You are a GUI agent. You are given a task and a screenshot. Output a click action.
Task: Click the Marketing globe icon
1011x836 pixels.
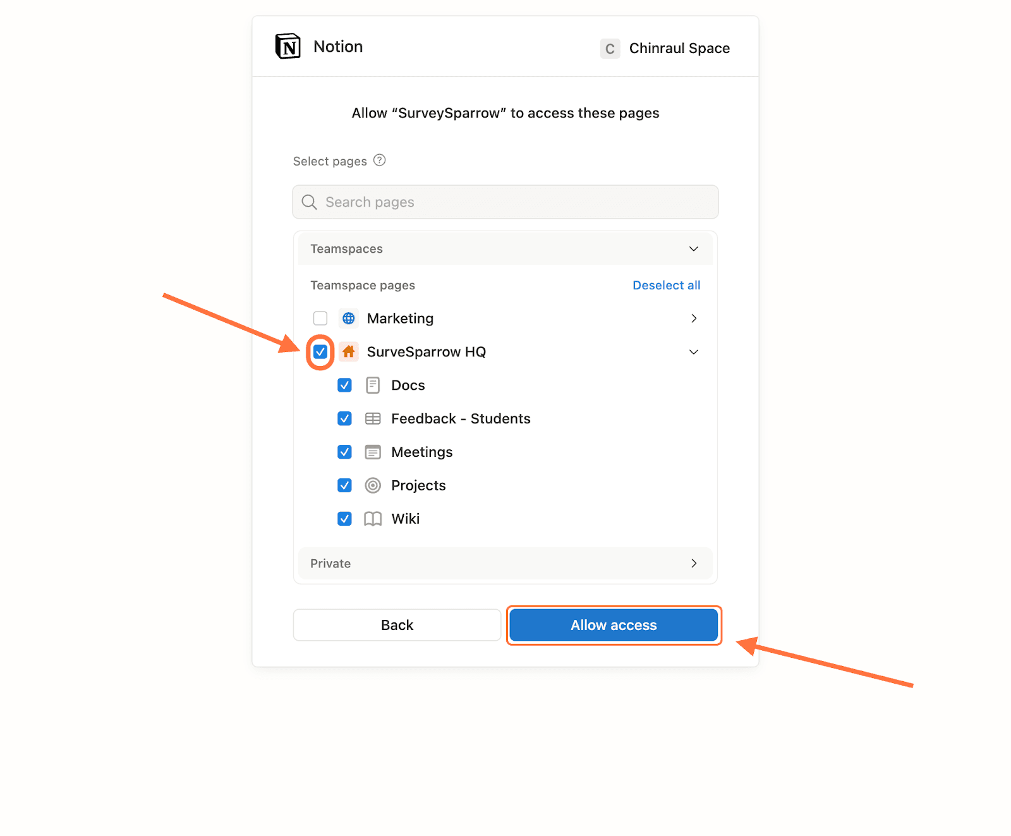pyautogui.click(x=348, y=318)
